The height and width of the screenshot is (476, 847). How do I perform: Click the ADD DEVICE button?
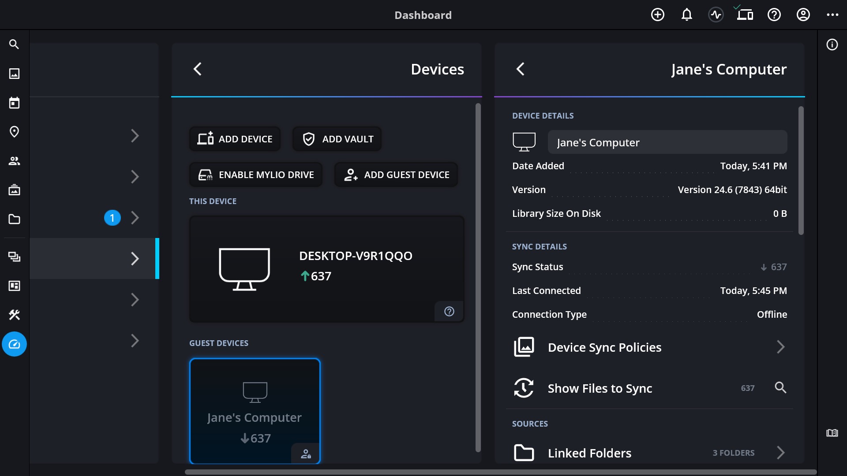pos(235,139)
